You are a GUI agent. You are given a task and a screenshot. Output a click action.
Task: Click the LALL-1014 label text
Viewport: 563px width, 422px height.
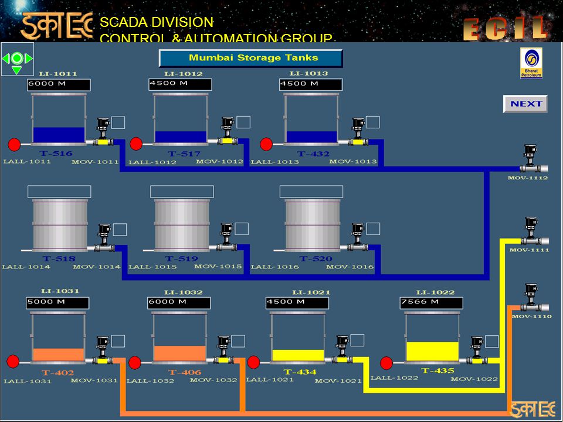pyautogui.click(x=26, y=267)
